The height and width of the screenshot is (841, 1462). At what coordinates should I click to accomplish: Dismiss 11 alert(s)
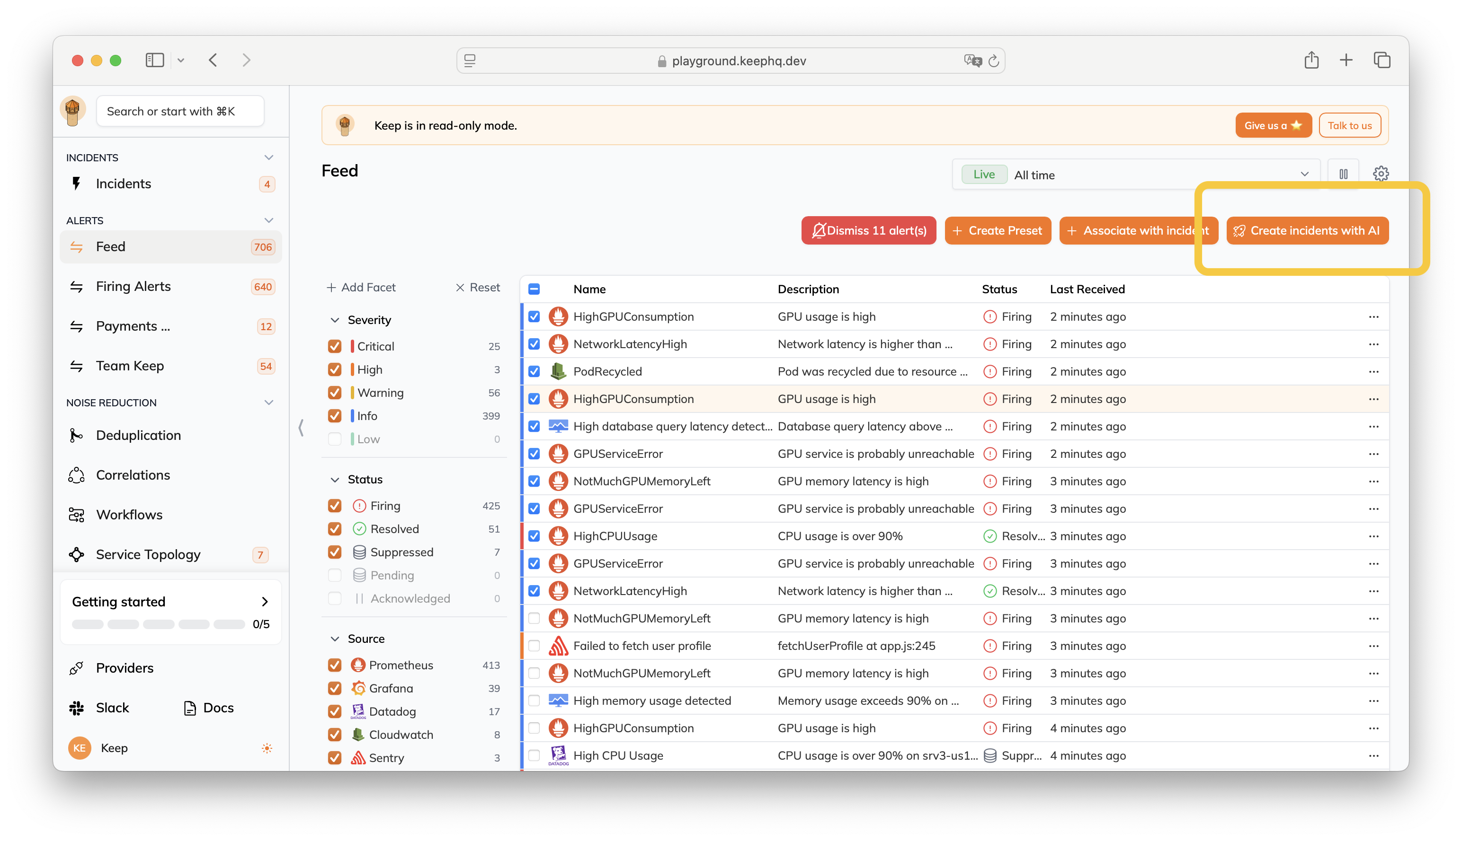tap(868, 231)
